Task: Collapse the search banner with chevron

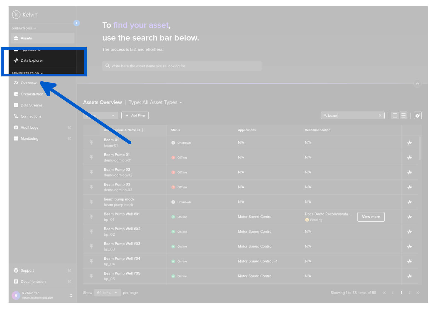Action: 417,84
